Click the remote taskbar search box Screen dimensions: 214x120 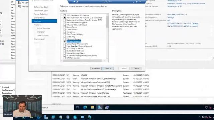pyautogui.click(x=58, y=107)
